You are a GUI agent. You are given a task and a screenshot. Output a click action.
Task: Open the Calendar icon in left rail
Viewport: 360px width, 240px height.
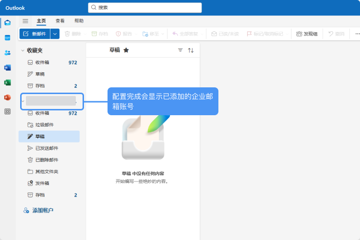pos(7,37)
